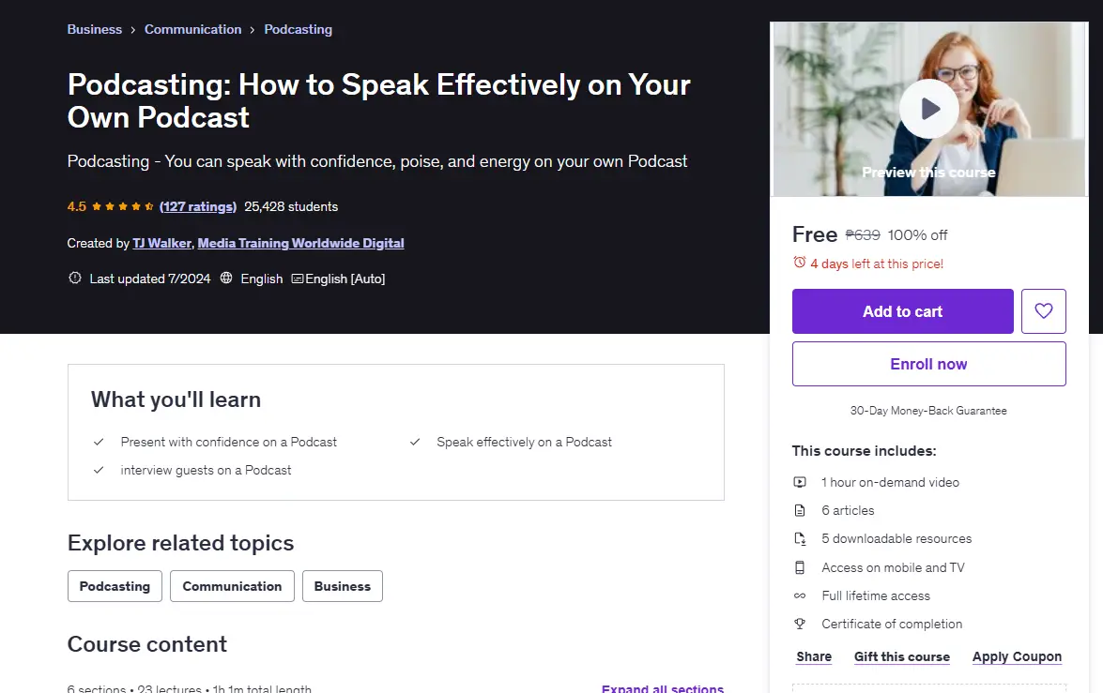
Task: Open Media Training Worldwide Digital profile
Action: [x=301, y=243]
